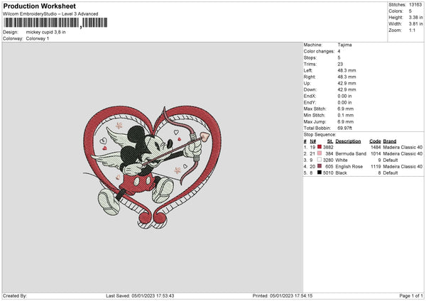Screen dimensions: 426x301
Task: Click the 'Black' description in row 5
Action: (x=341, y=173)
